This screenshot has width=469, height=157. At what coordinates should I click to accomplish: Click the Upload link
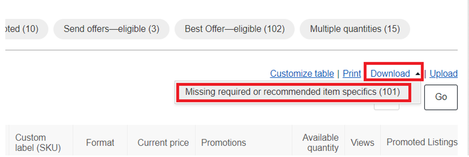443,74
